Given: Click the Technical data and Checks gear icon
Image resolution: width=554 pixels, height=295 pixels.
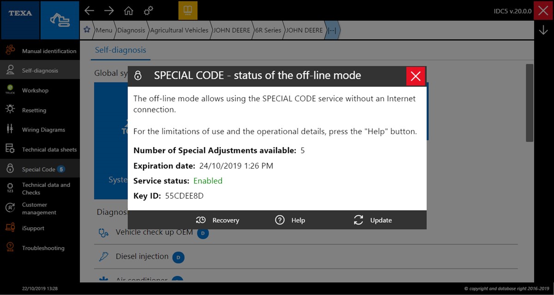Looking at the screenshot, I should 10,188.
